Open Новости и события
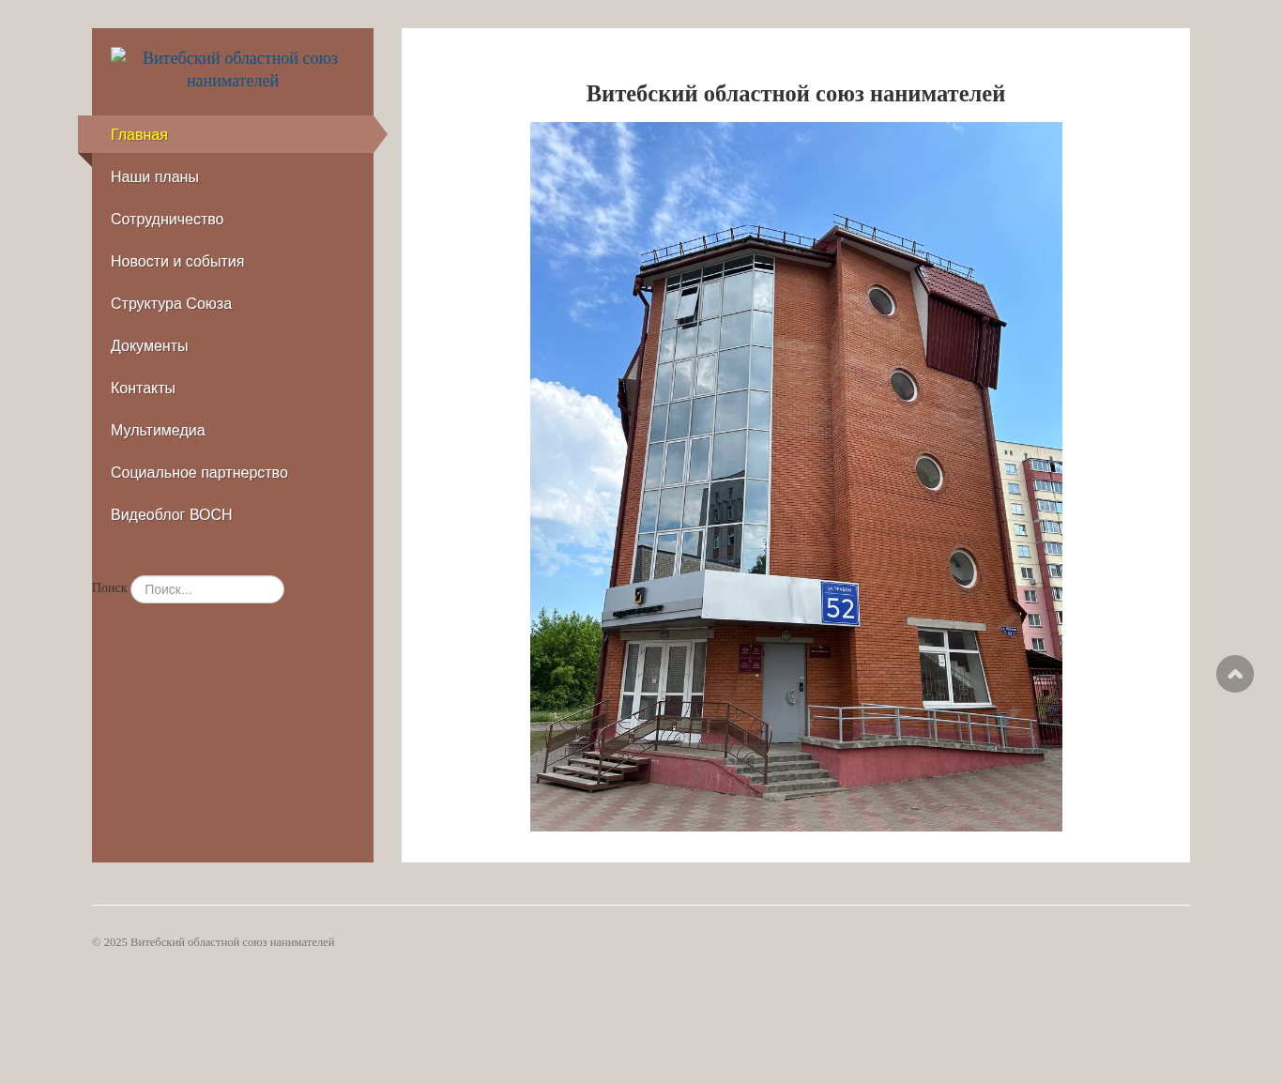Image resolution: width=1282 pixels, height=1083 pixels. (233, 261)
